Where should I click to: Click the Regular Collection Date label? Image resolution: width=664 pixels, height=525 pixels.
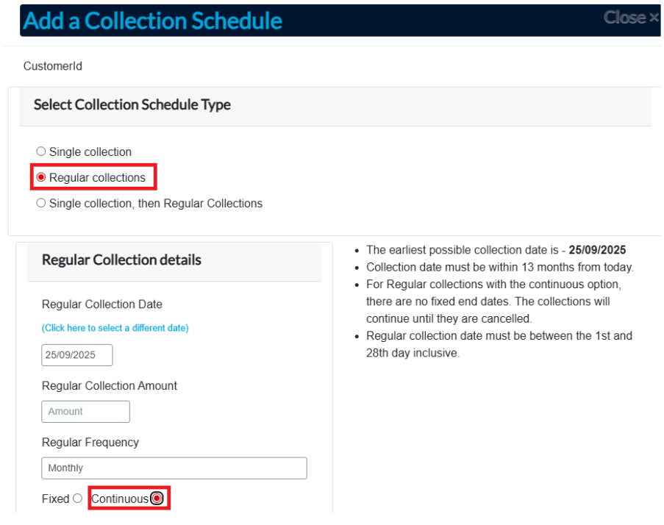102,304
